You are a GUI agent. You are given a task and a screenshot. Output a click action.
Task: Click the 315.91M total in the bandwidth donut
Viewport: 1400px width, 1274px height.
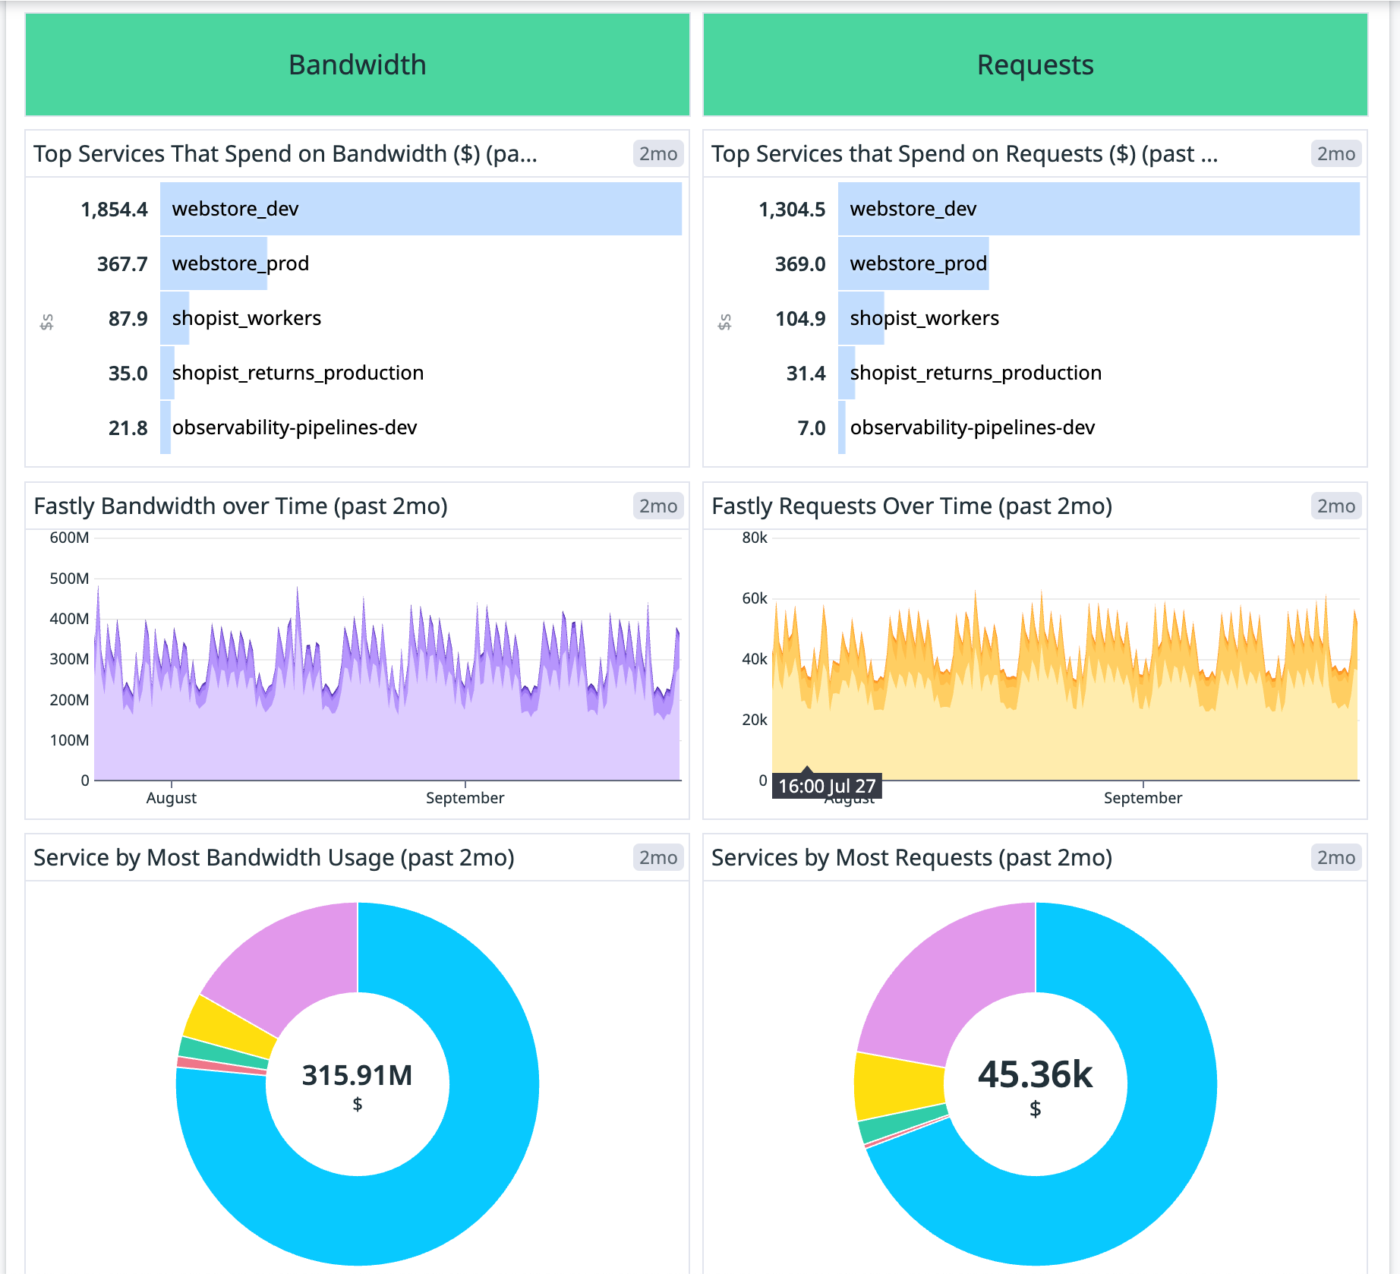pos(357,1076)
